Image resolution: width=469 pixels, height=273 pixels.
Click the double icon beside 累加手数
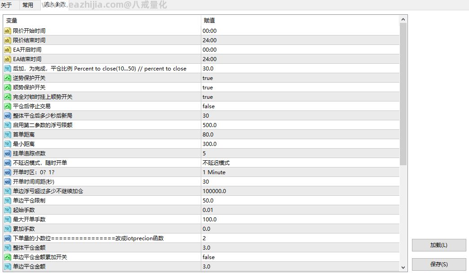8,229
